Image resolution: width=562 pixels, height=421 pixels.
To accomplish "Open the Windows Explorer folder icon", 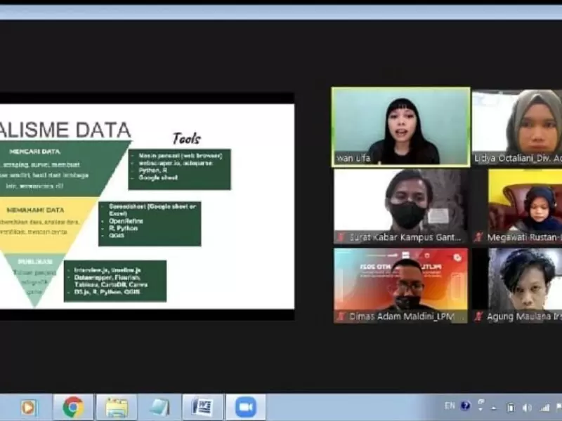I will (117, 408).
